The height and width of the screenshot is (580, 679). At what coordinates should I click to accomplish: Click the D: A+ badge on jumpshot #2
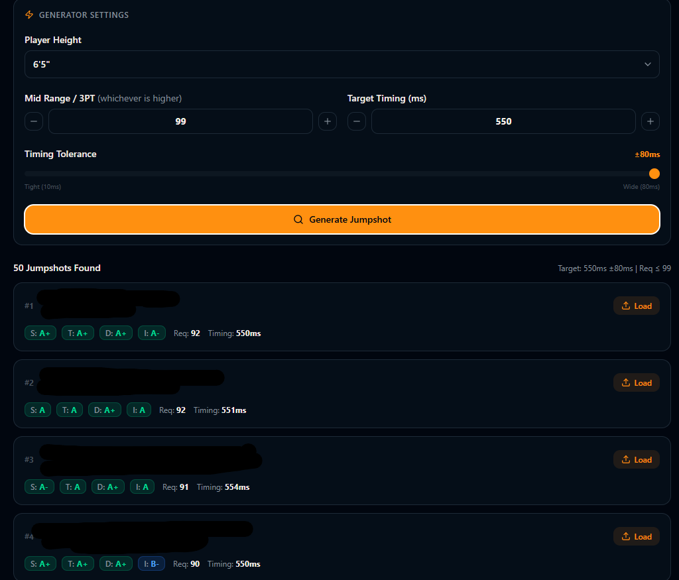point(104,410)
